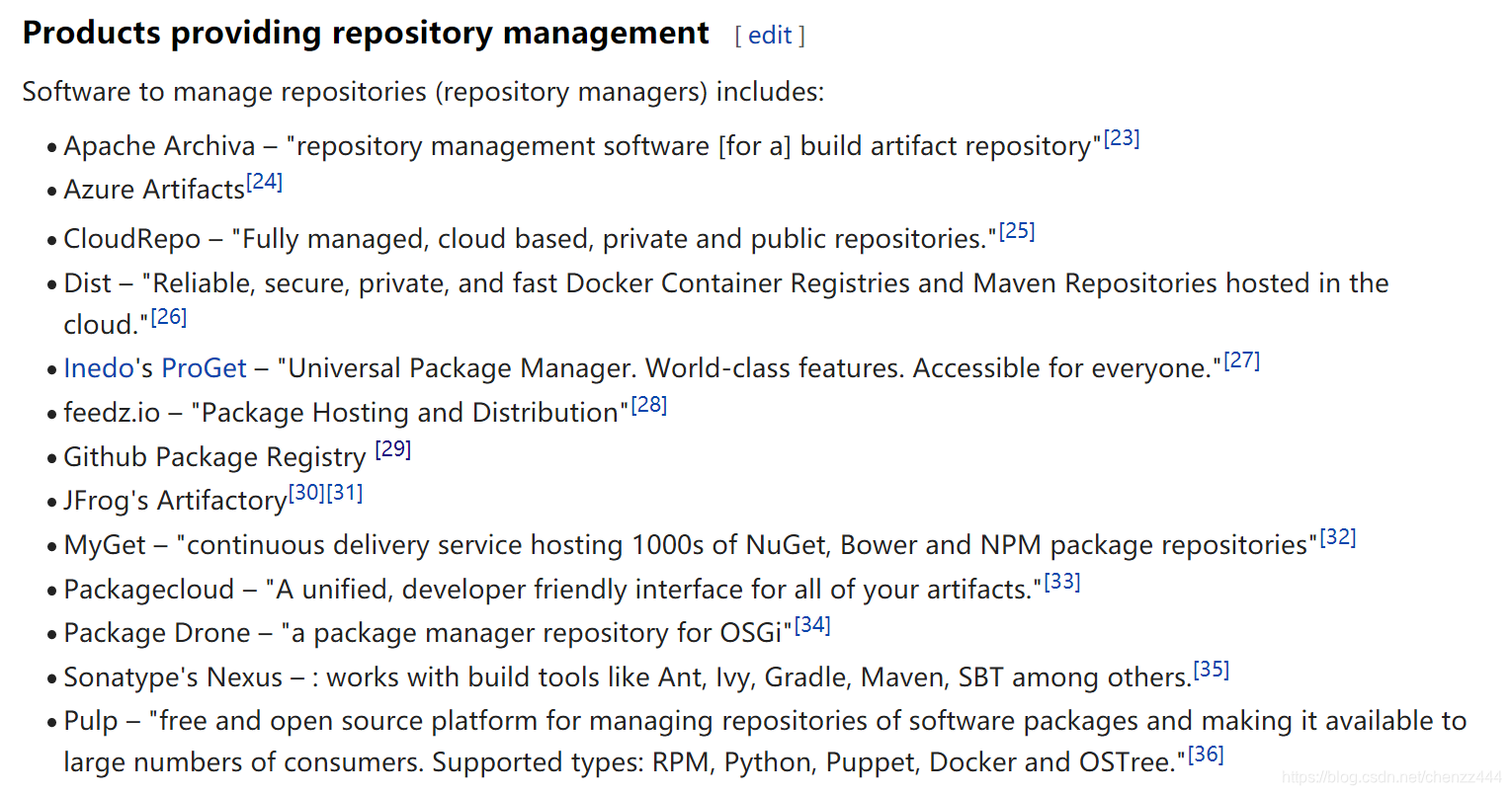Open citation [27] after ProGet description
Image resolution: width=1511 pixels, height=795 pixels.
tap(1241, 360)
